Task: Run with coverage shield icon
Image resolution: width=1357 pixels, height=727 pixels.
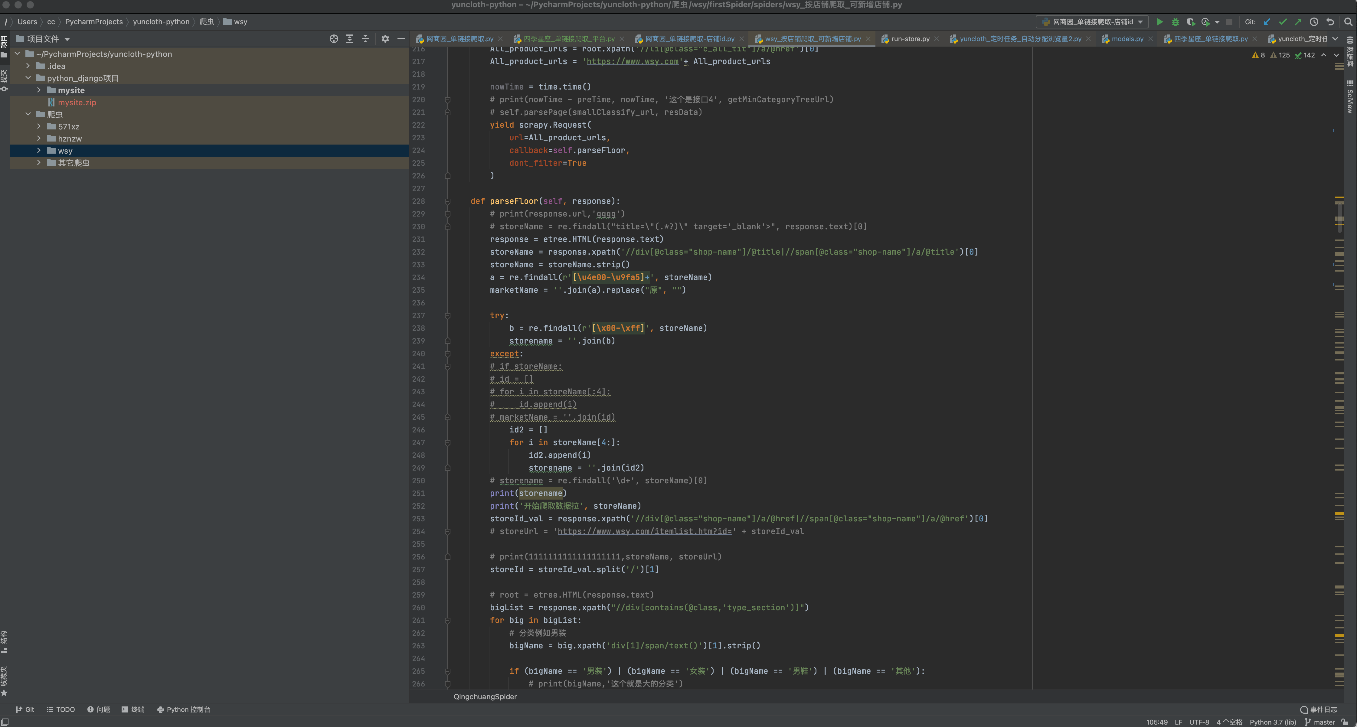Action: [1191, 21]
